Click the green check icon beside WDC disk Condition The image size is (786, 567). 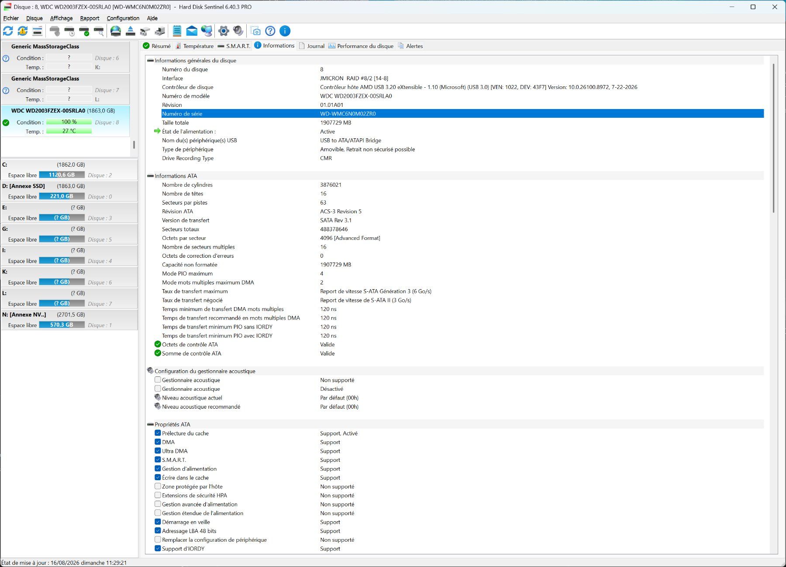(6, 123)
